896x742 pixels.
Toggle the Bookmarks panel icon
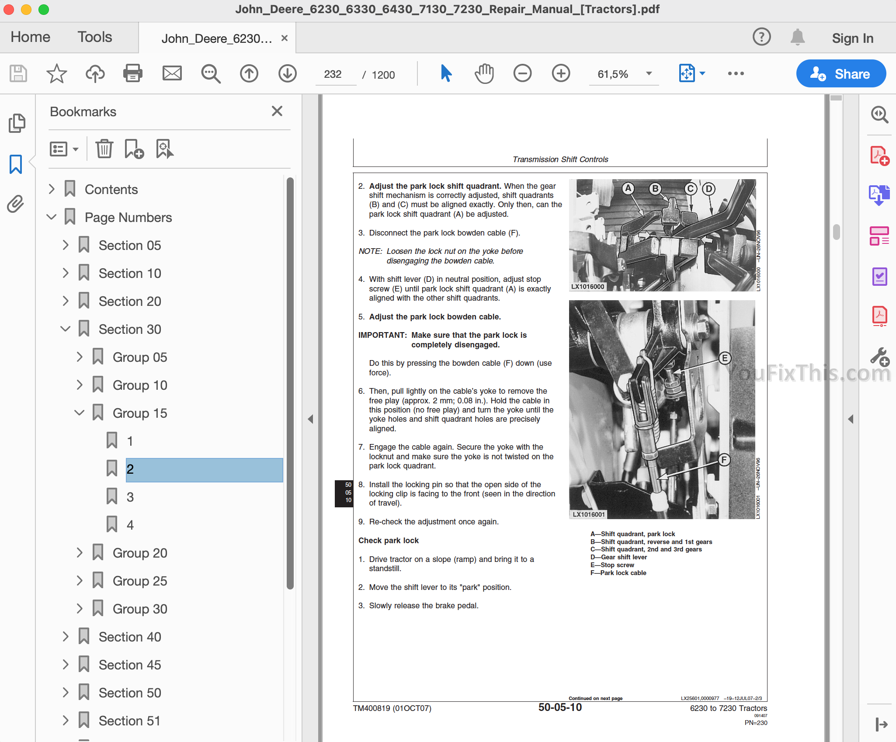[16, 164]
